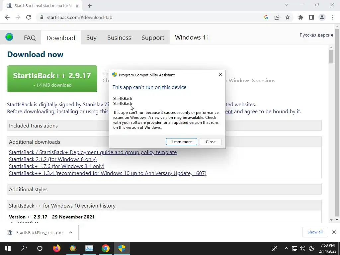Bookmark this page with star icon

coord(287,17)
